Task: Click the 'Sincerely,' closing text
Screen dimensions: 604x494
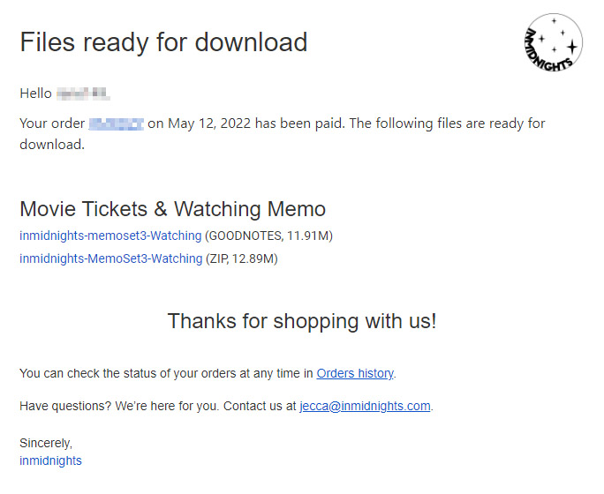Action: pyautogui.click(x=46, y=443)
